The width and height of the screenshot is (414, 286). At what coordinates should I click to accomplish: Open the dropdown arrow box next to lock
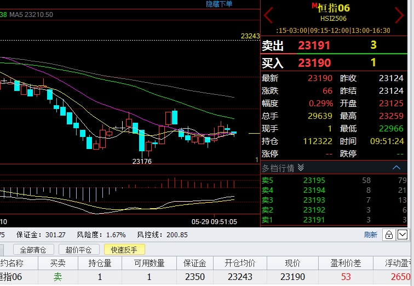pyautogui.click(x=402, y=234)
